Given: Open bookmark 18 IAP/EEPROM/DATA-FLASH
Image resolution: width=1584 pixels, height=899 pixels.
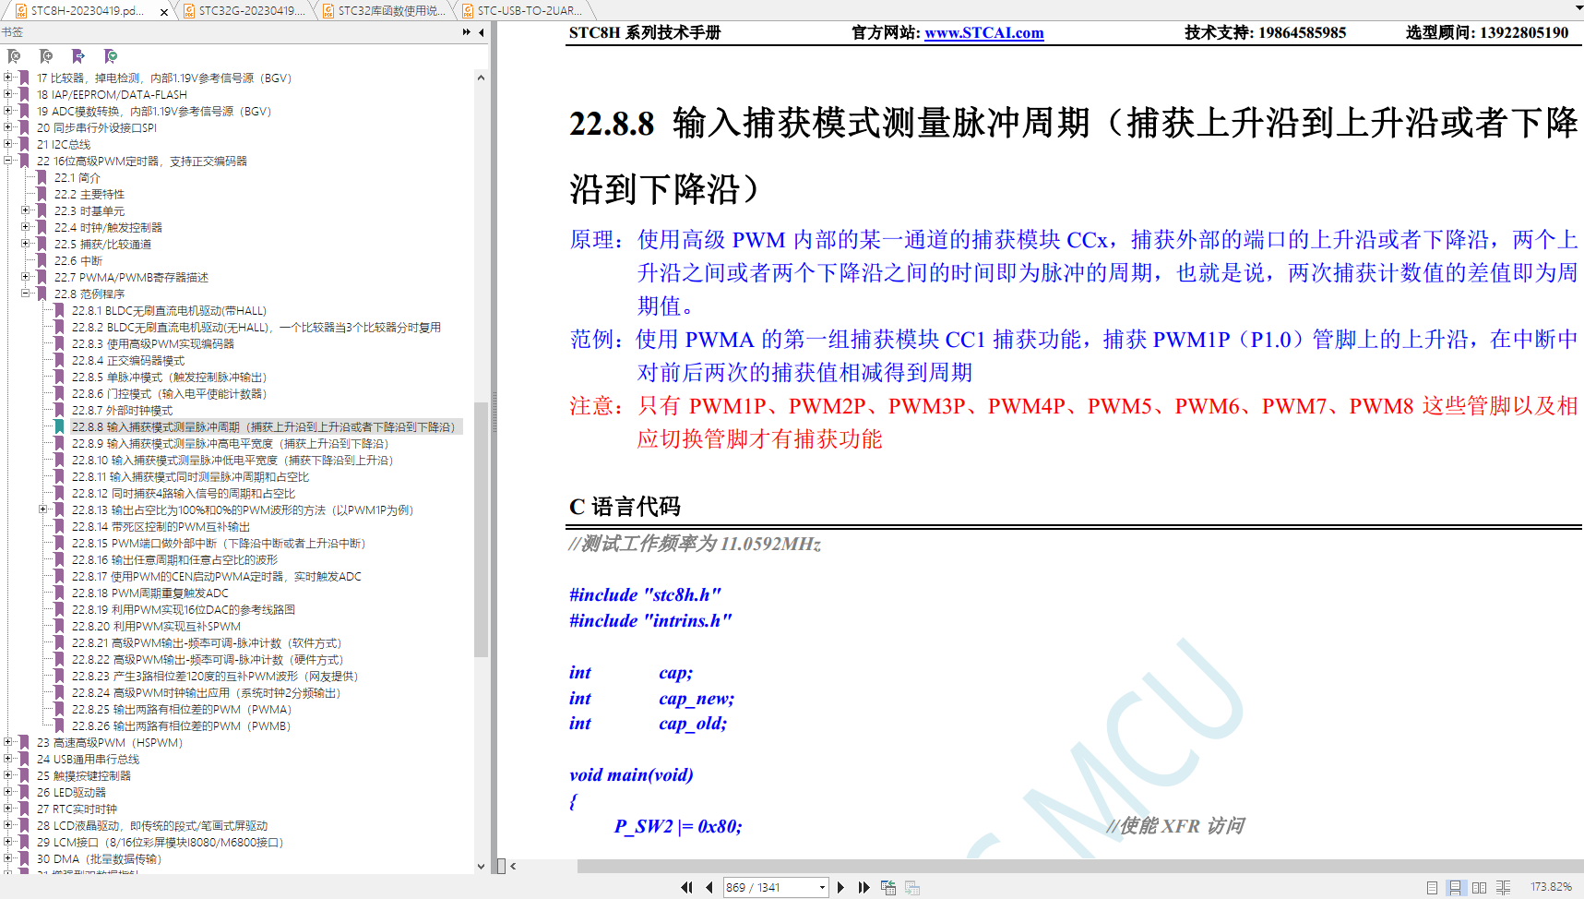Looking at the screenshot, I should [x=112, y=94].
